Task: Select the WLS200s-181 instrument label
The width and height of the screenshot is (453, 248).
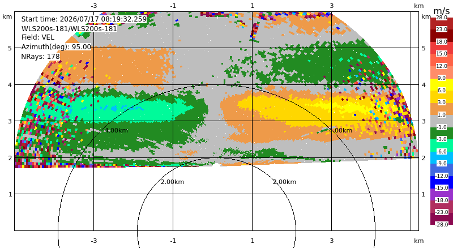Action: click(x=69, y=29)
